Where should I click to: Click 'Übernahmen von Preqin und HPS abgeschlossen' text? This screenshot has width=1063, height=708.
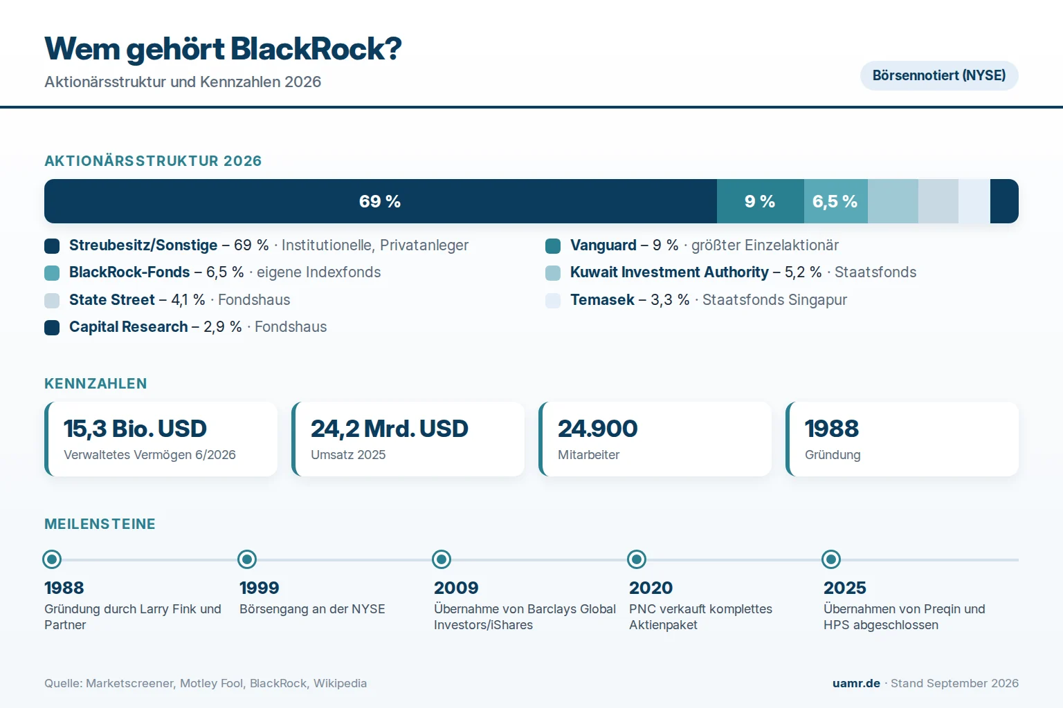905,617
